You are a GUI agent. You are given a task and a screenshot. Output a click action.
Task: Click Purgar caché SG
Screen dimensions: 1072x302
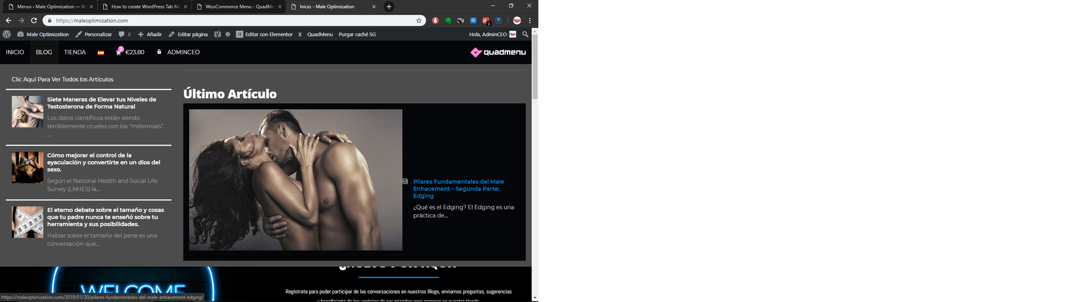[357, 35]
